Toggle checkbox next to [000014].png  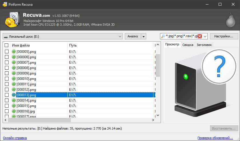point(7,100)
